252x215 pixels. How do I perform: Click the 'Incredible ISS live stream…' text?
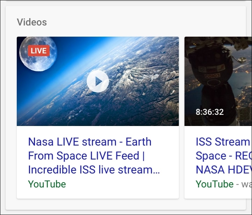[94, 170]
